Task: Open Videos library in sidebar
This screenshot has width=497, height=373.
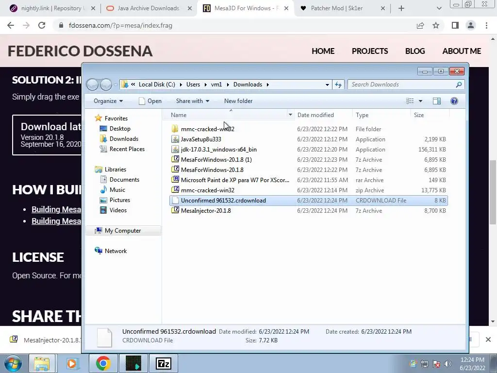Action: pyautogui.click(x=113, y=210)
